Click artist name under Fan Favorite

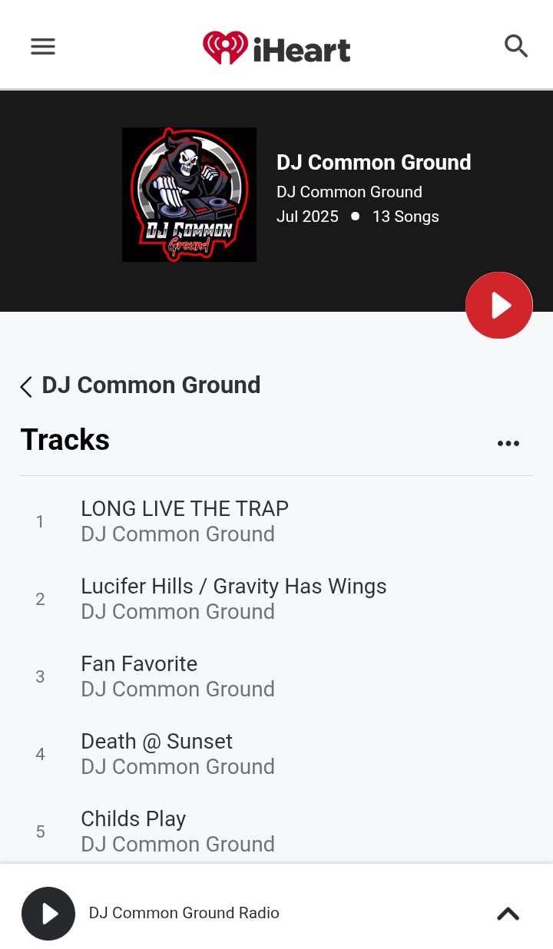[x=177, y=689]
